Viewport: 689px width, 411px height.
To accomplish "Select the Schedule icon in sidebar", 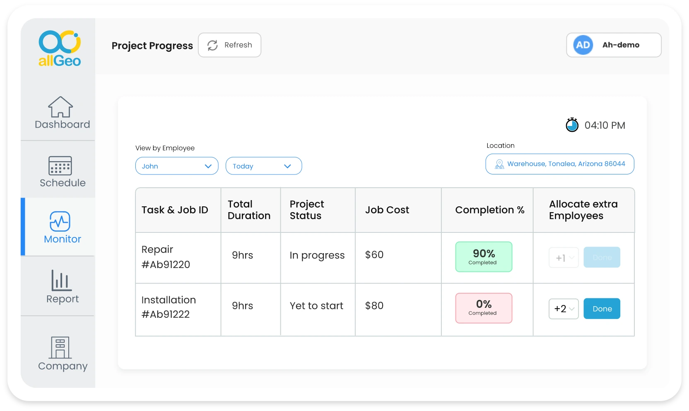I will tap(61, 171).
